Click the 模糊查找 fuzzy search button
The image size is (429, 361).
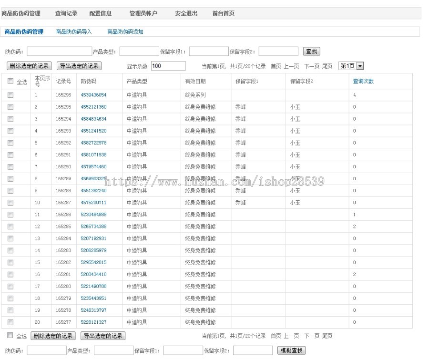coord(291,351)
